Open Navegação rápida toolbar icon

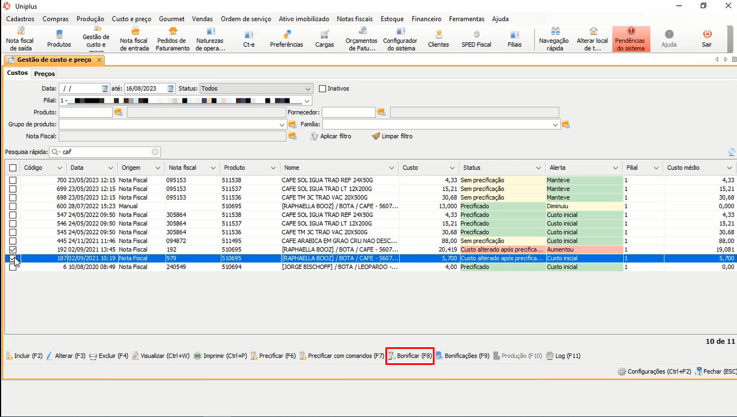pos(554,39)
